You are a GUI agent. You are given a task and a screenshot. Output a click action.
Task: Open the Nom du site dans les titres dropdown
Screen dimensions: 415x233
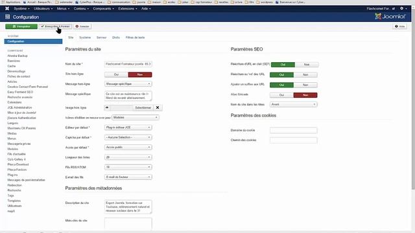294,104
